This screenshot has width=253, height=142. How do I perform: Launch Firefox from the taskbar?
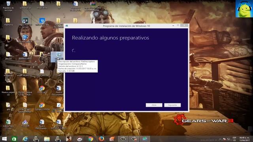coord(101,139)
